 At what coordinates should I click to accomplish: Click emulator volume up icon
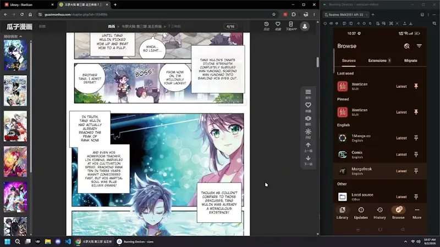click(x=331, y=24)
